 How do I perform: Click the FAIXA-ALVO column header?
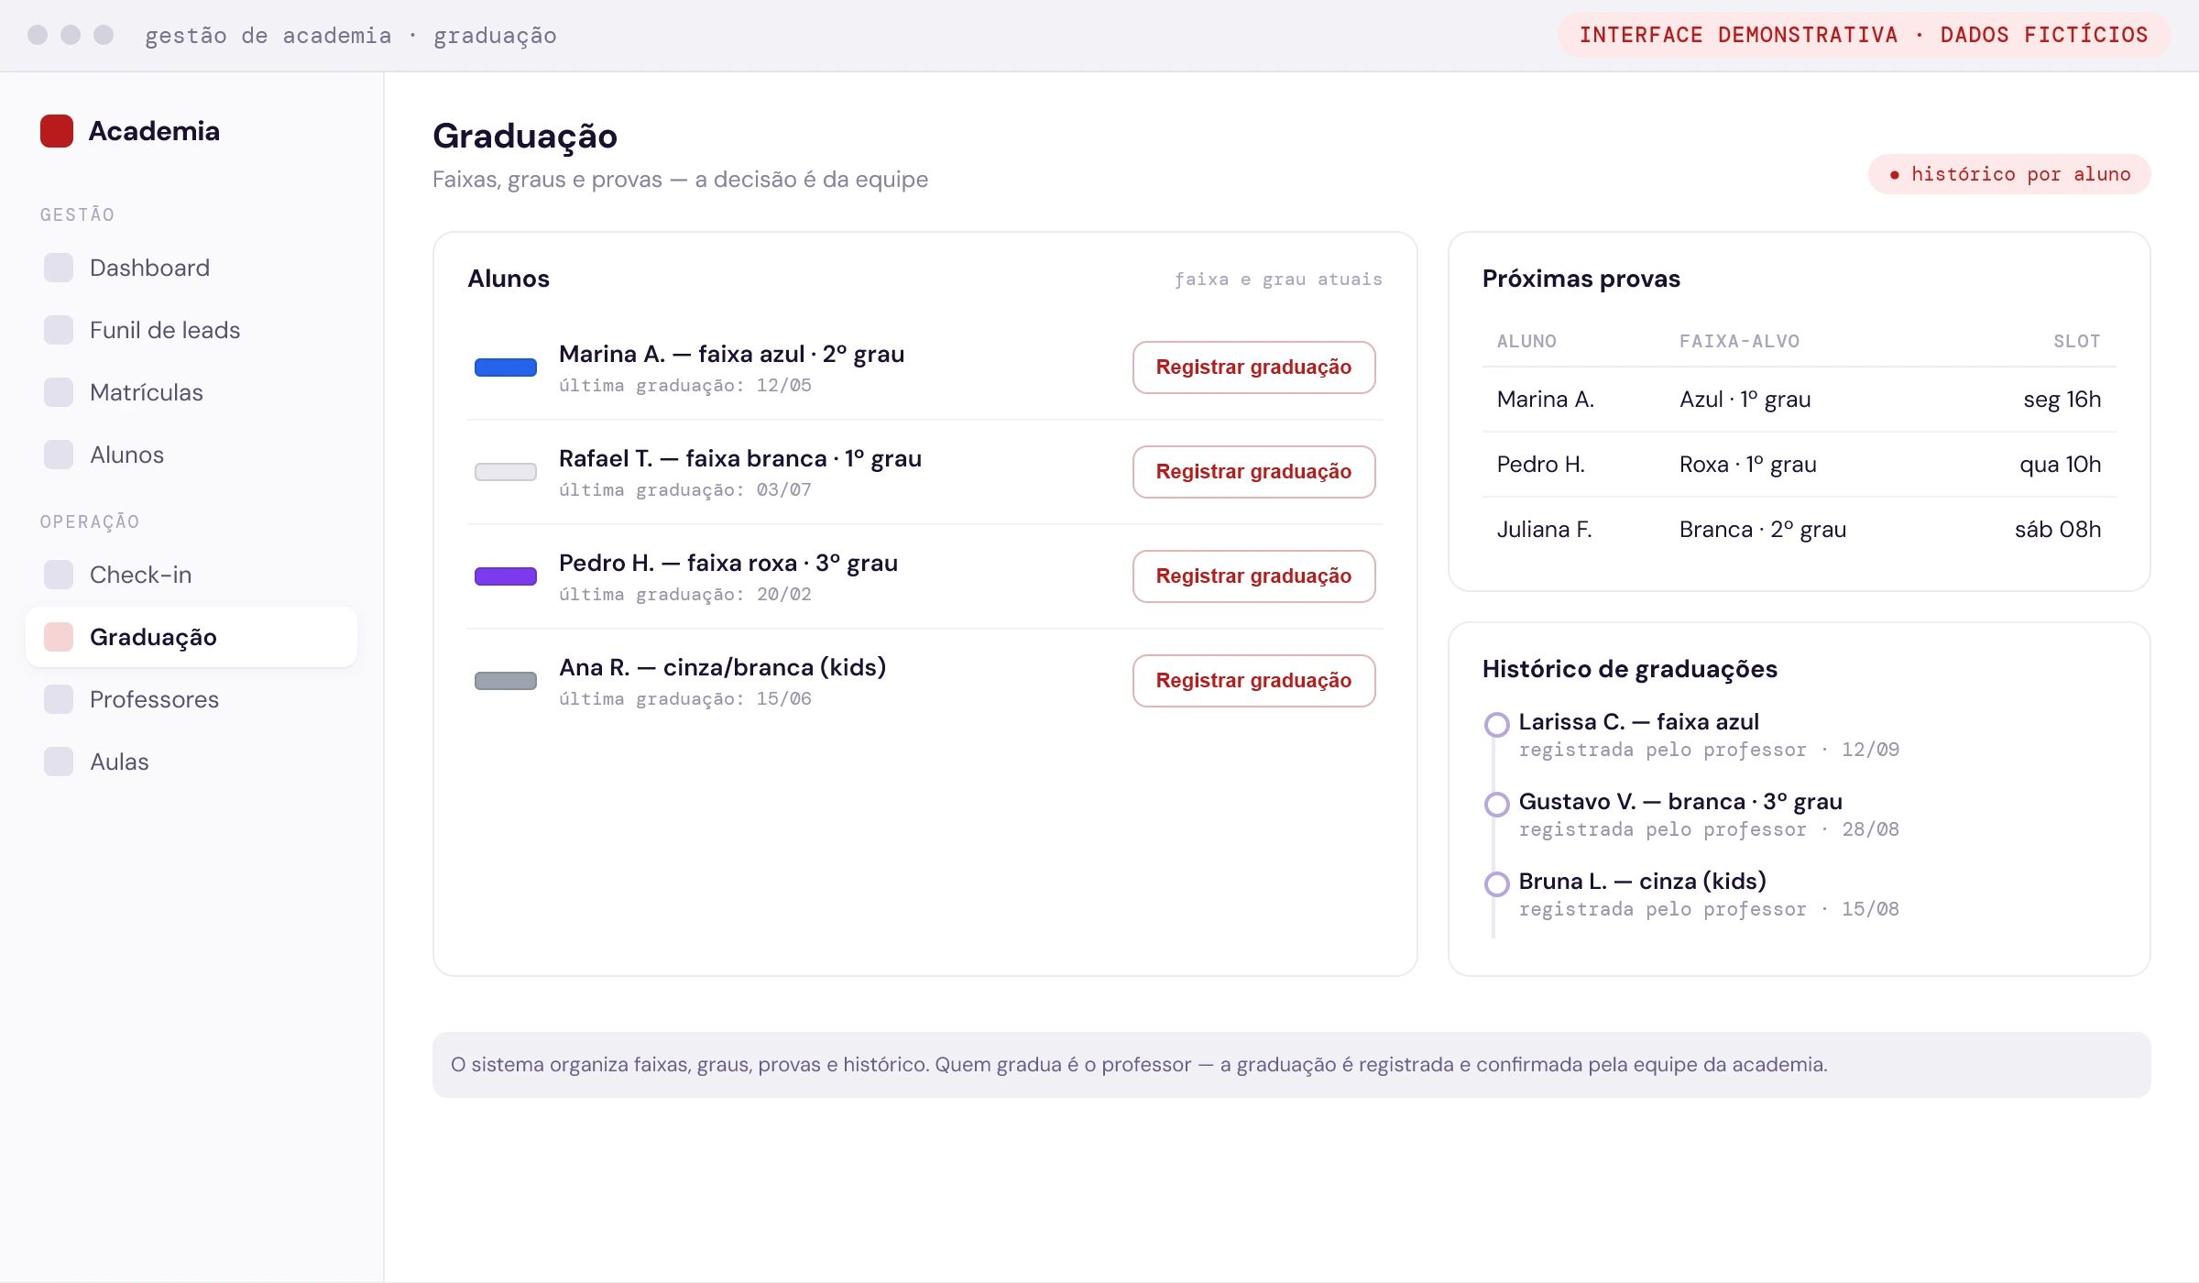pyautogui.click(x=1739, y=342)
